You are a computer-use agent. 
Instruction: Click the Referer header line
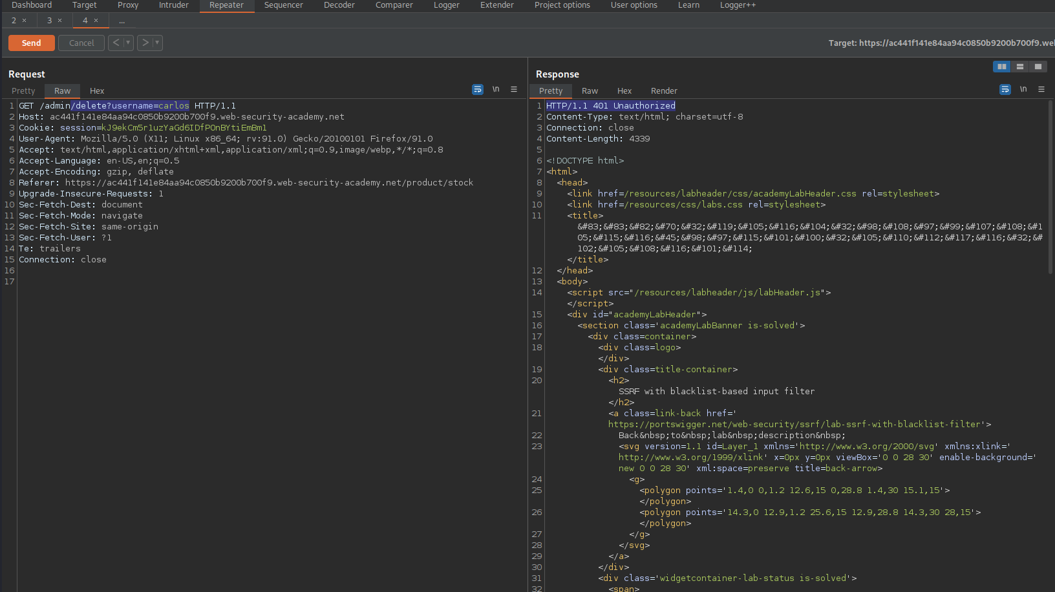pos(246,182)
